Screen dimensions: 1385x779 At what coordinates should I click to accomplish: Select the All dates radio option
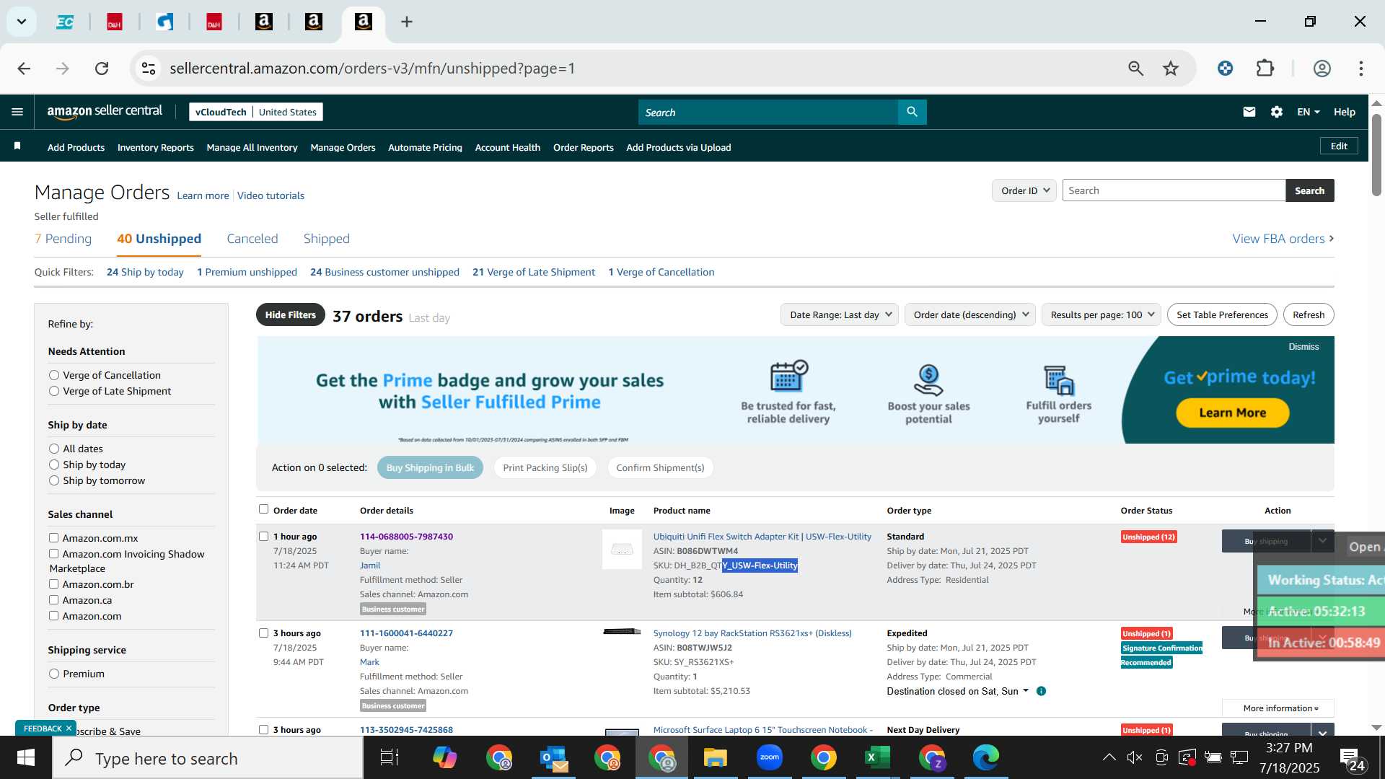(54, 449)
